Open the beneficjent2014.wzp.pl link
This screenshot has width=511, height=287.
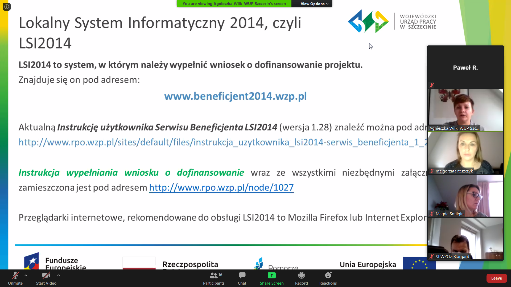(235, 96)
